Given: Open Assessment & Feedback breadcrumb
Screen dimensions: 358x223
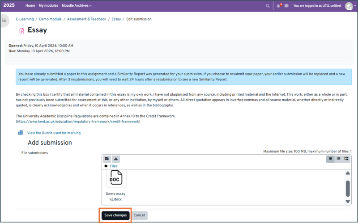Looking at the screenshot, I should click(86, 19).
